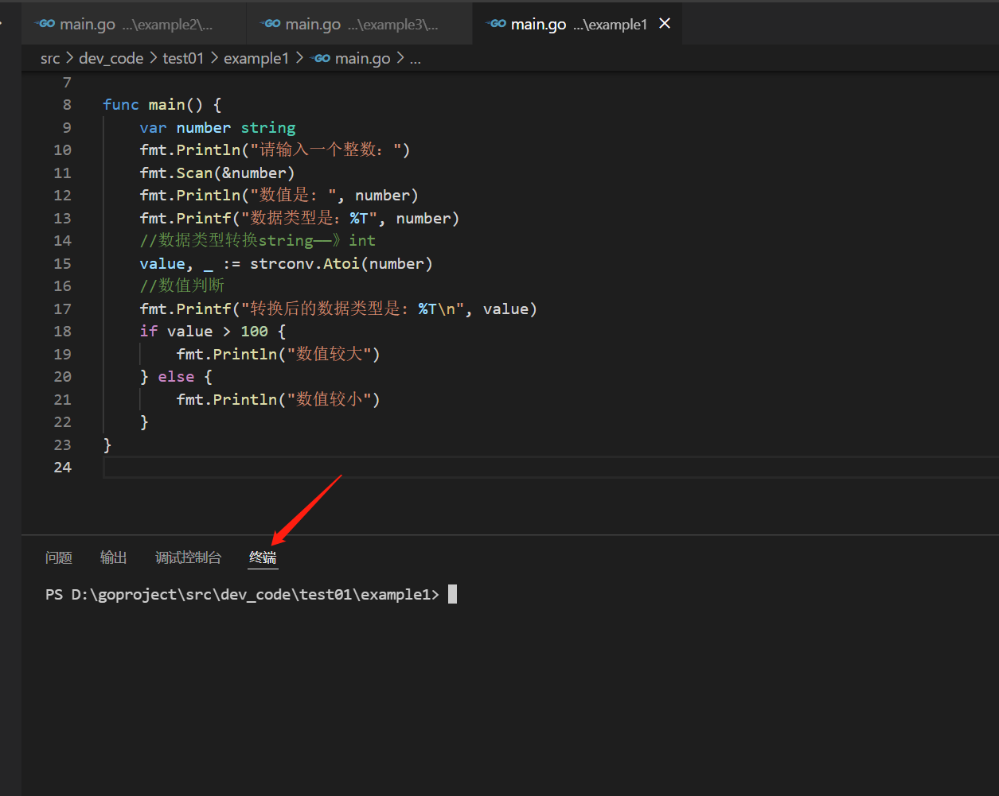This screenshot has height=796, width=999.
Task: Click the terminal prompt input cursor
Action: [x=452, y=594]
